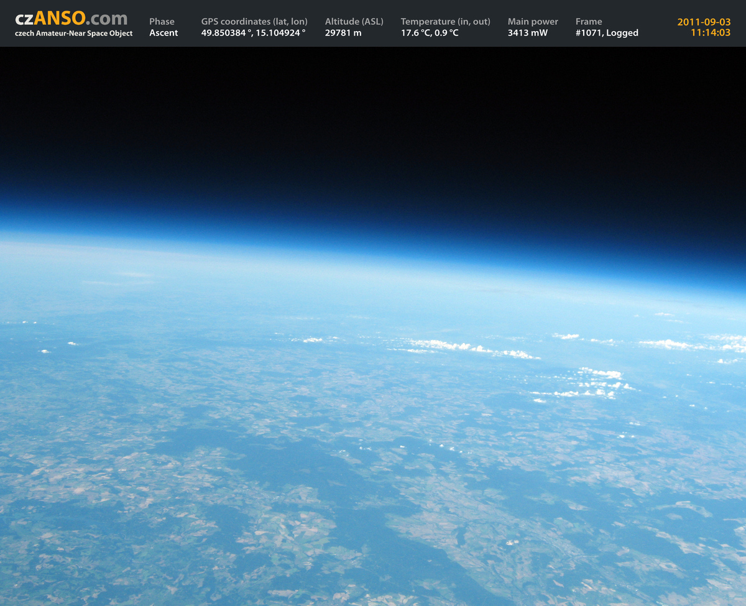746x606 pixels.
Task: Select the temperature value 17.6 °C, 0.9 °C
Action: pos(430,33)
